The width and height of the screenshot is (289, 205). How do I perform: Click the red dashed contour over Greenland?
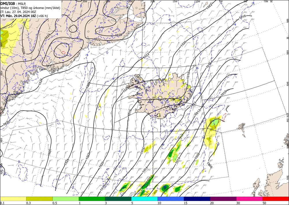pos(63,53)
